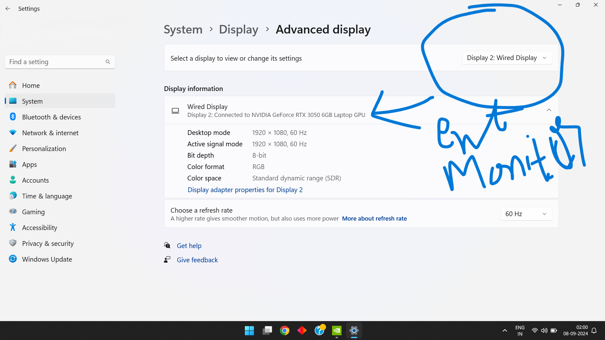Click the Accounts person icon
This screenshot has width=605, height=340.
pyautogui.click(x=13, y=180)
